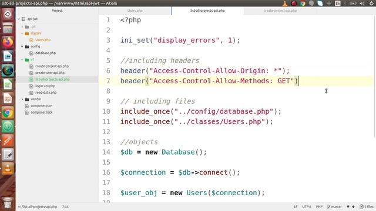Click the Project panel header
The image size is (376, 211).
point(57,11)
